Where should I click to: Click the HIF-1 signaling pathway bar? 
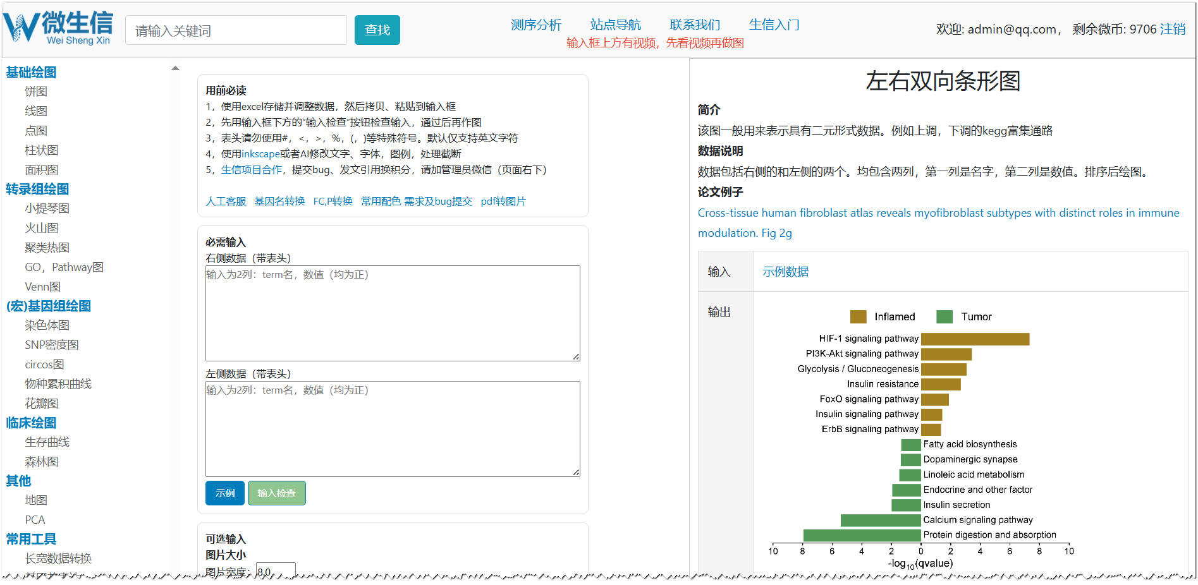(x=975, y=339)
